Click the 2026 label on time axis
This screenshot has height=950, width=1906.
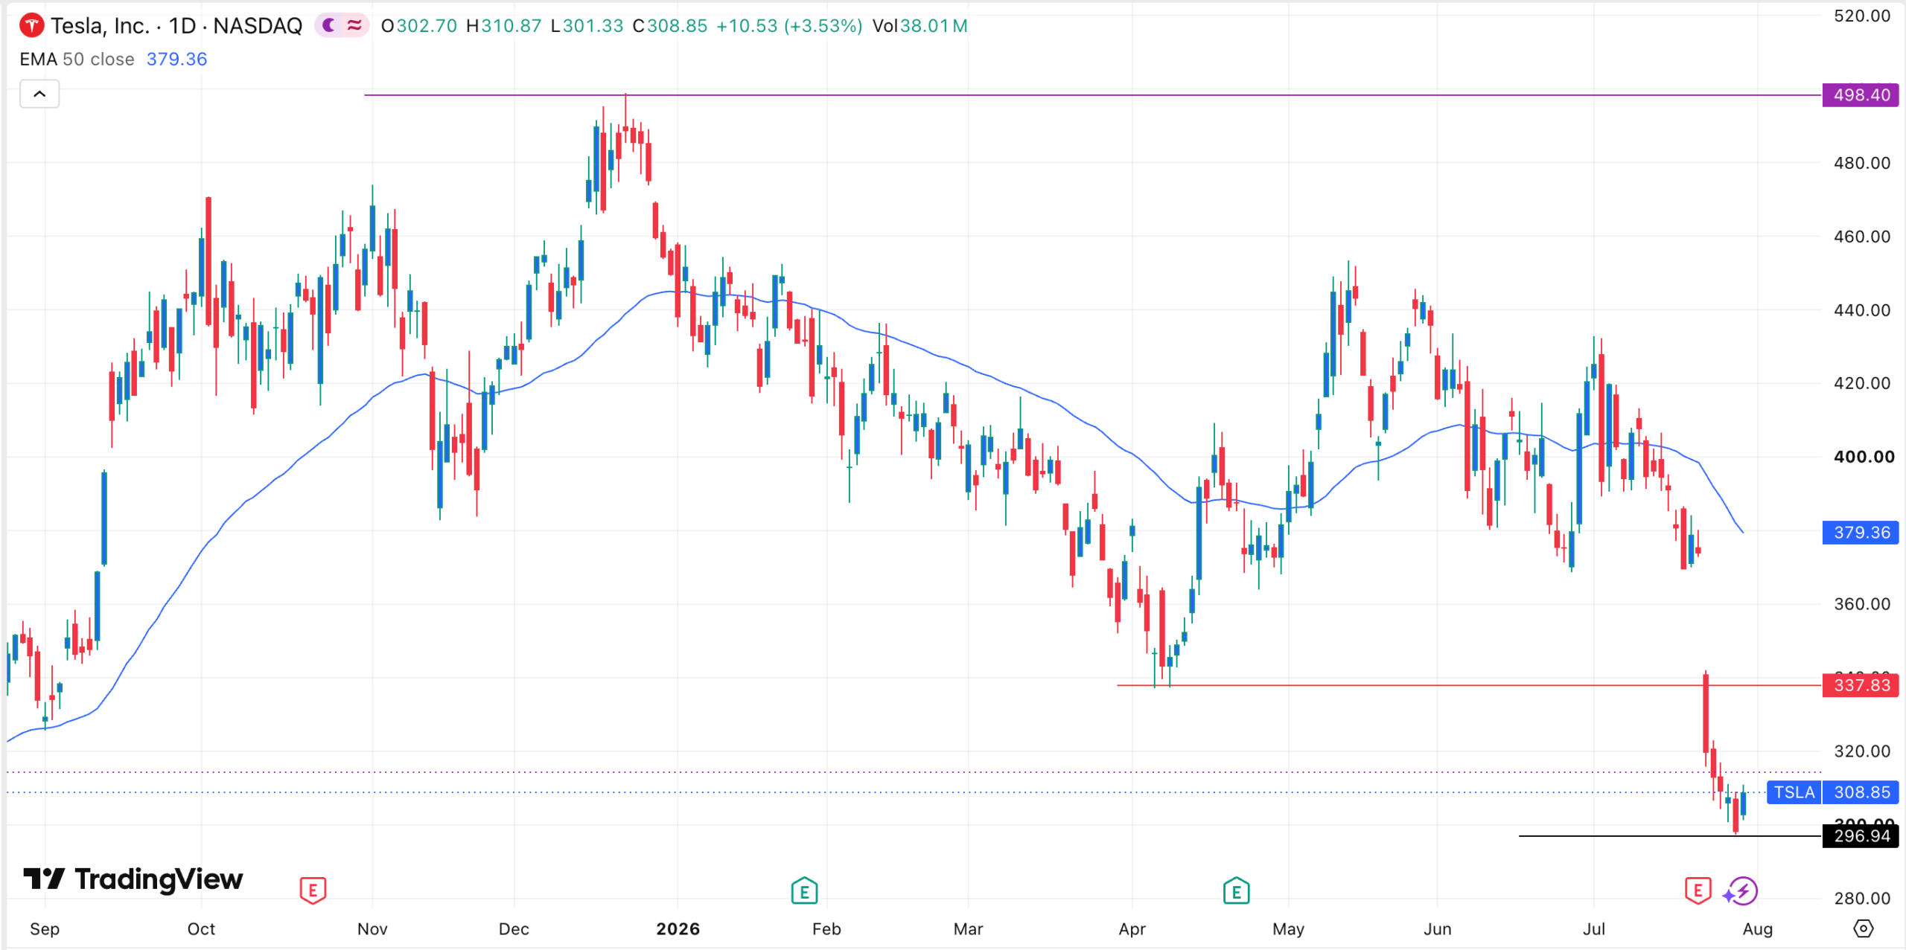(678, 929)
